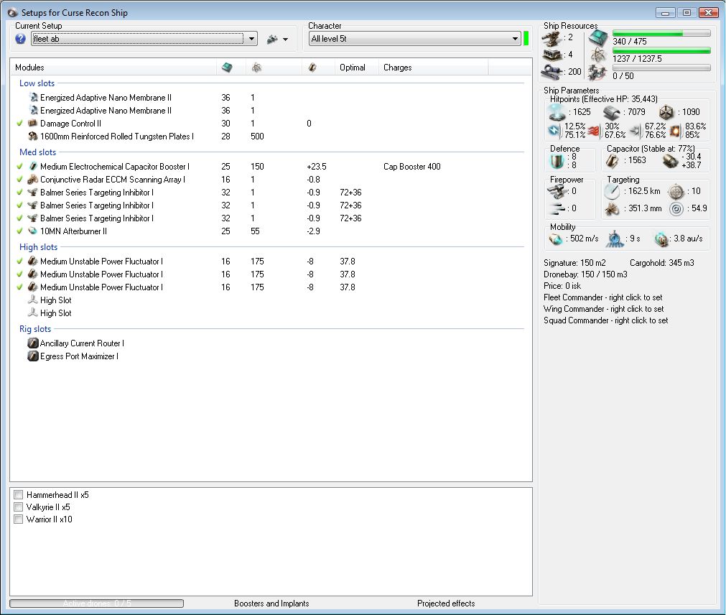The width and height of the screenshot is (726, 615).
Task: Click the Optimal column header
Action: pyautogui.click(x=352, y=68)
